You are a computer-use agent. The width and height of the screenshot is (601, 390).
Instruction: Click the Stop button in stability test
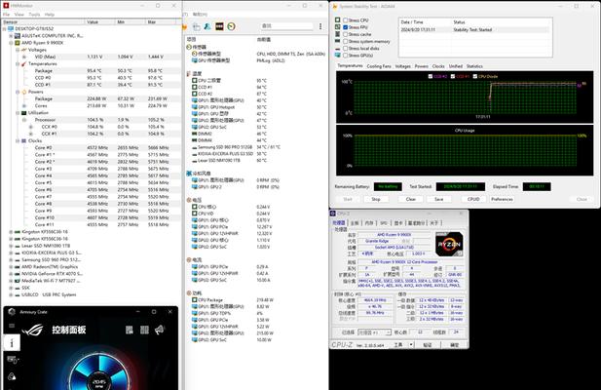376,199
